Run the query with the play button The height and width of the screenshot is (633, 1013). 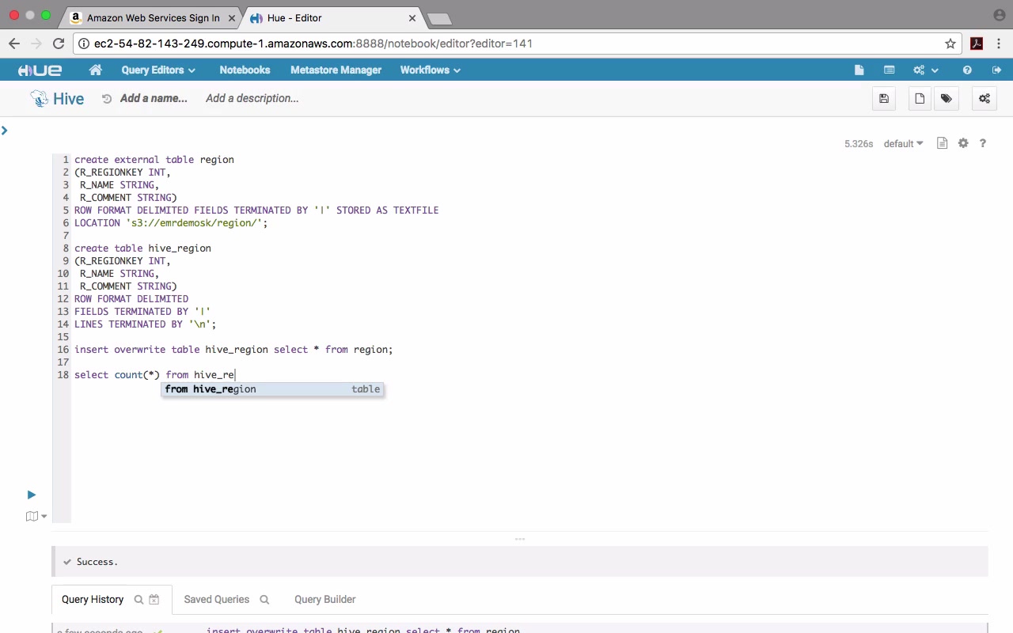[32, 495]
